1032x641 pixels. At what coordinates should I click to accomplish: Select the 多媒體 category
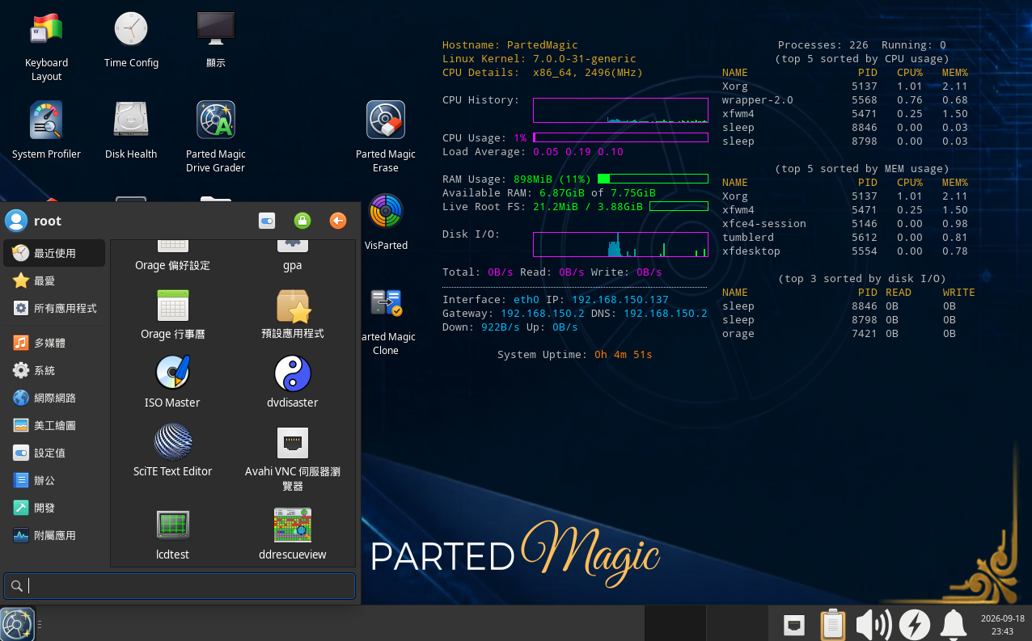(54, 343)
